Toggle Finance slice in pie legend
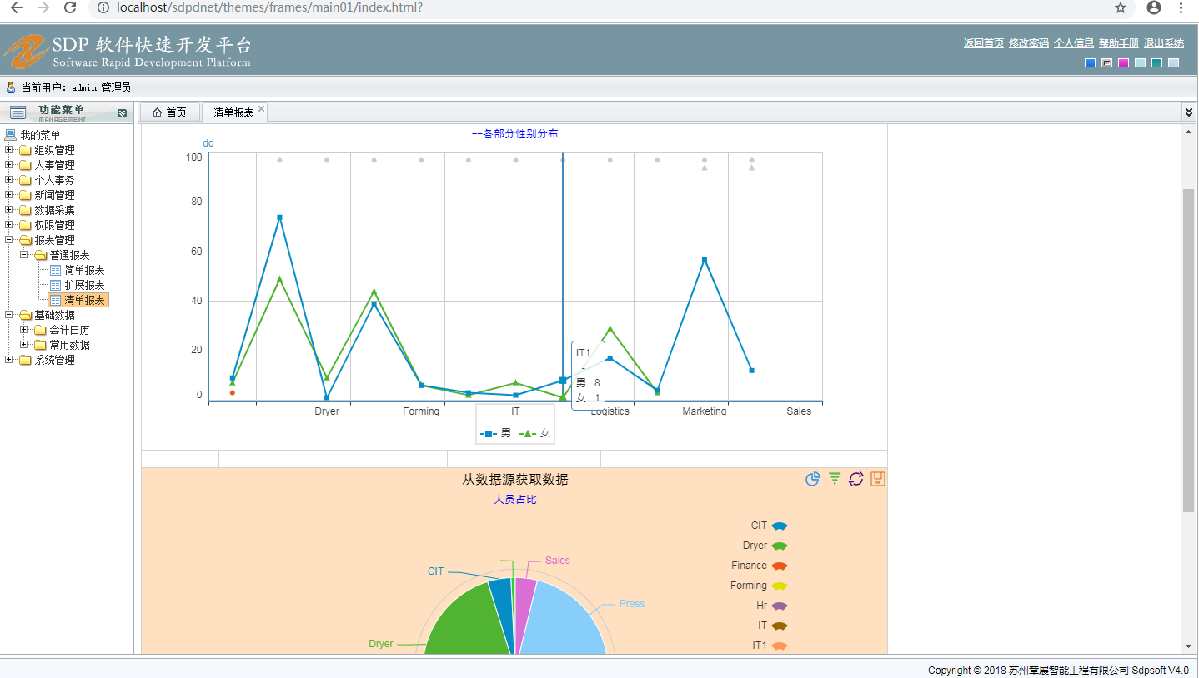The width and height of the screenshot is (1199, 678). point(760,566)
